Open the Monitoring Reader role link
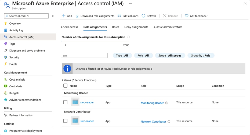This screenshot has height=135, width=250. pos(152,103)
